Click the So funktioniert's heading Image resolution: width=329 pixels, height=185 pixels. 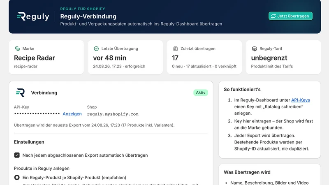point(242,89)
